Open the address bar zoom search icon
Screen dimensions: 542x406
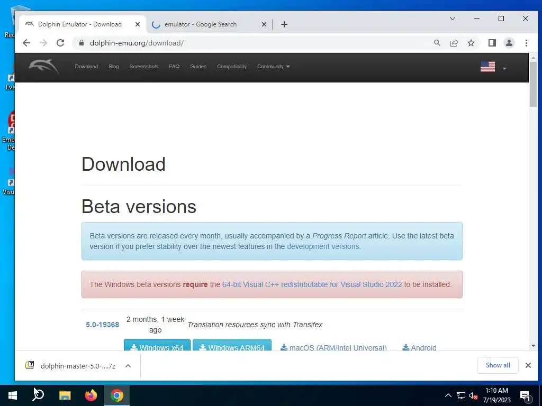click(x=437, y=43)
